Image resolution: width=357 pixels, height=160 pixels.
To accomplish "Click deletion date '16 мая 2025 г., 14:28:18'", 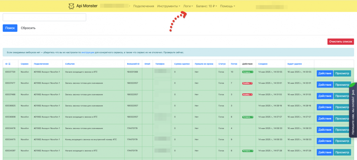I will [x=299, y=106].
